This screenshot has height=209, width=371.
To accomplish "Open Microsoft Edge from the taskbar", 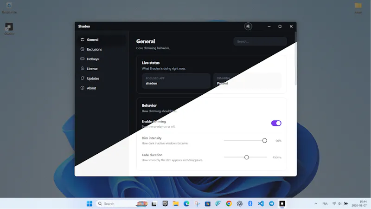I will 186,203.
